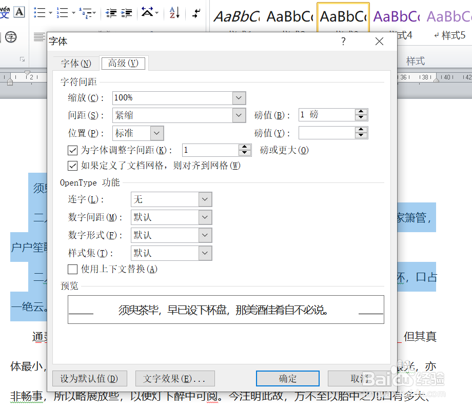Open the 连字 dropdown showing 无
Viewport: 472px width, 410px height.
pos(204,199)
